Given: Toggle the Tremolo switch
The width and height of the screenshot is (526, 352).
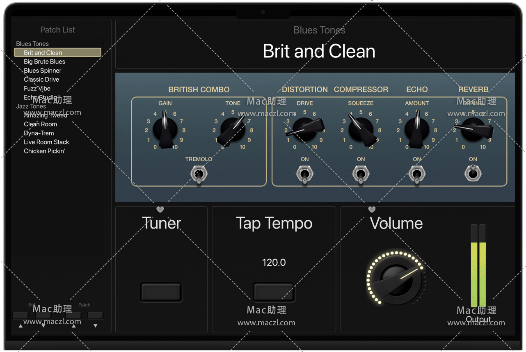Looking at the screenshot, I should 199,174.
